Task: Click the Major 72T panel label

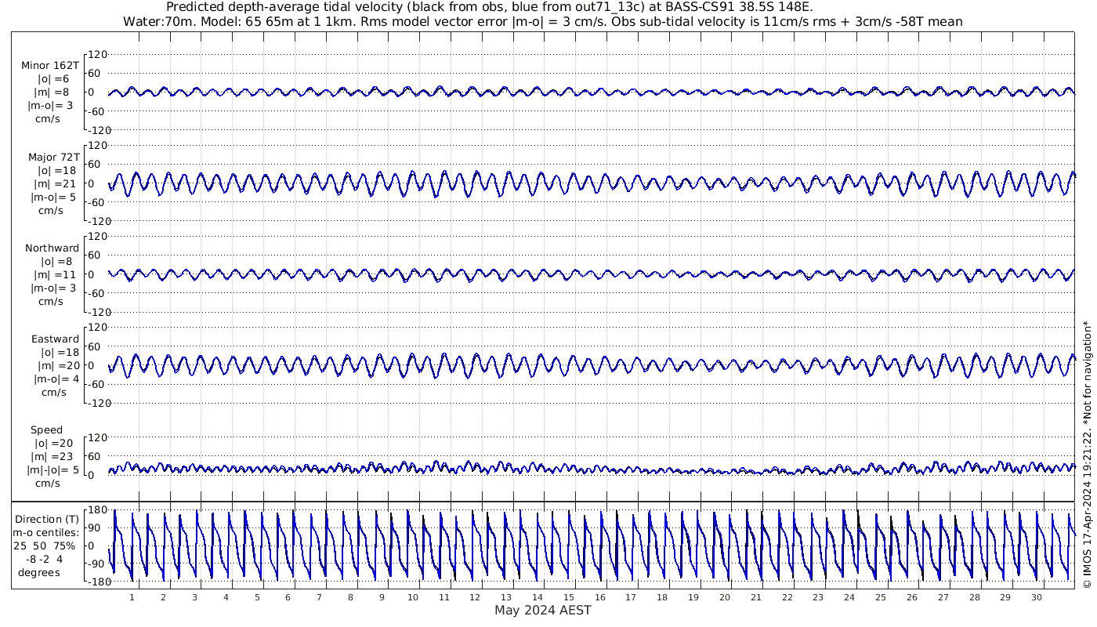Action: (52, 158)
